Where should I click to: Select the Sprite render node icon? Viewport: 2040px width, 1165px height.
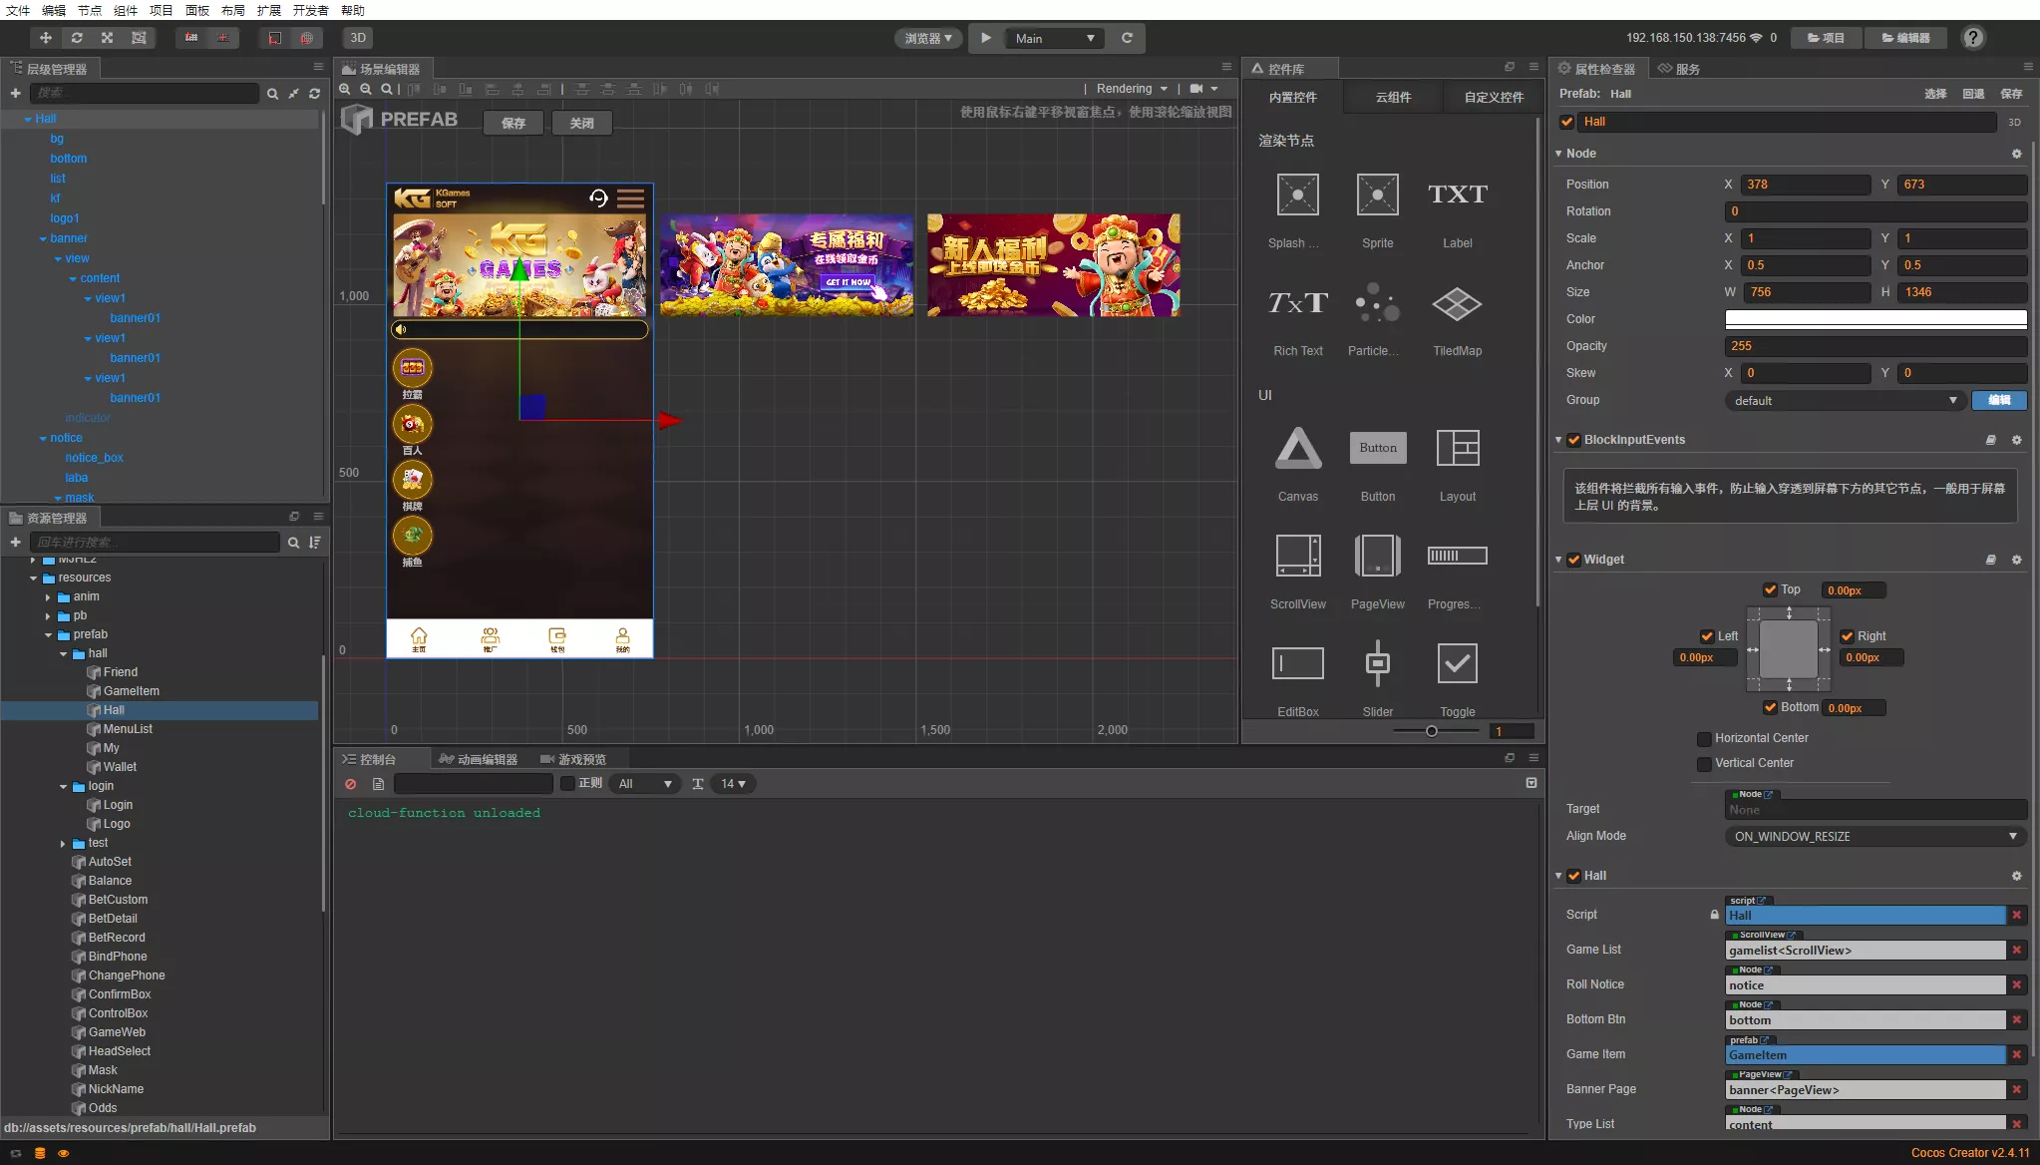coord(1377,195)
